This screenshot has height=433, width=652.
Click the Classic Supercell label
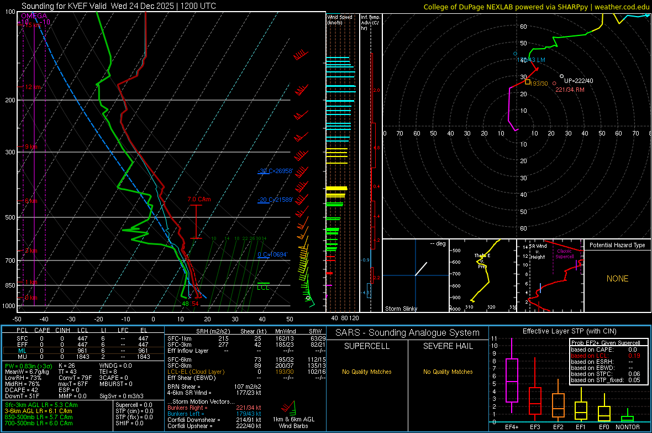coord(565,254)
